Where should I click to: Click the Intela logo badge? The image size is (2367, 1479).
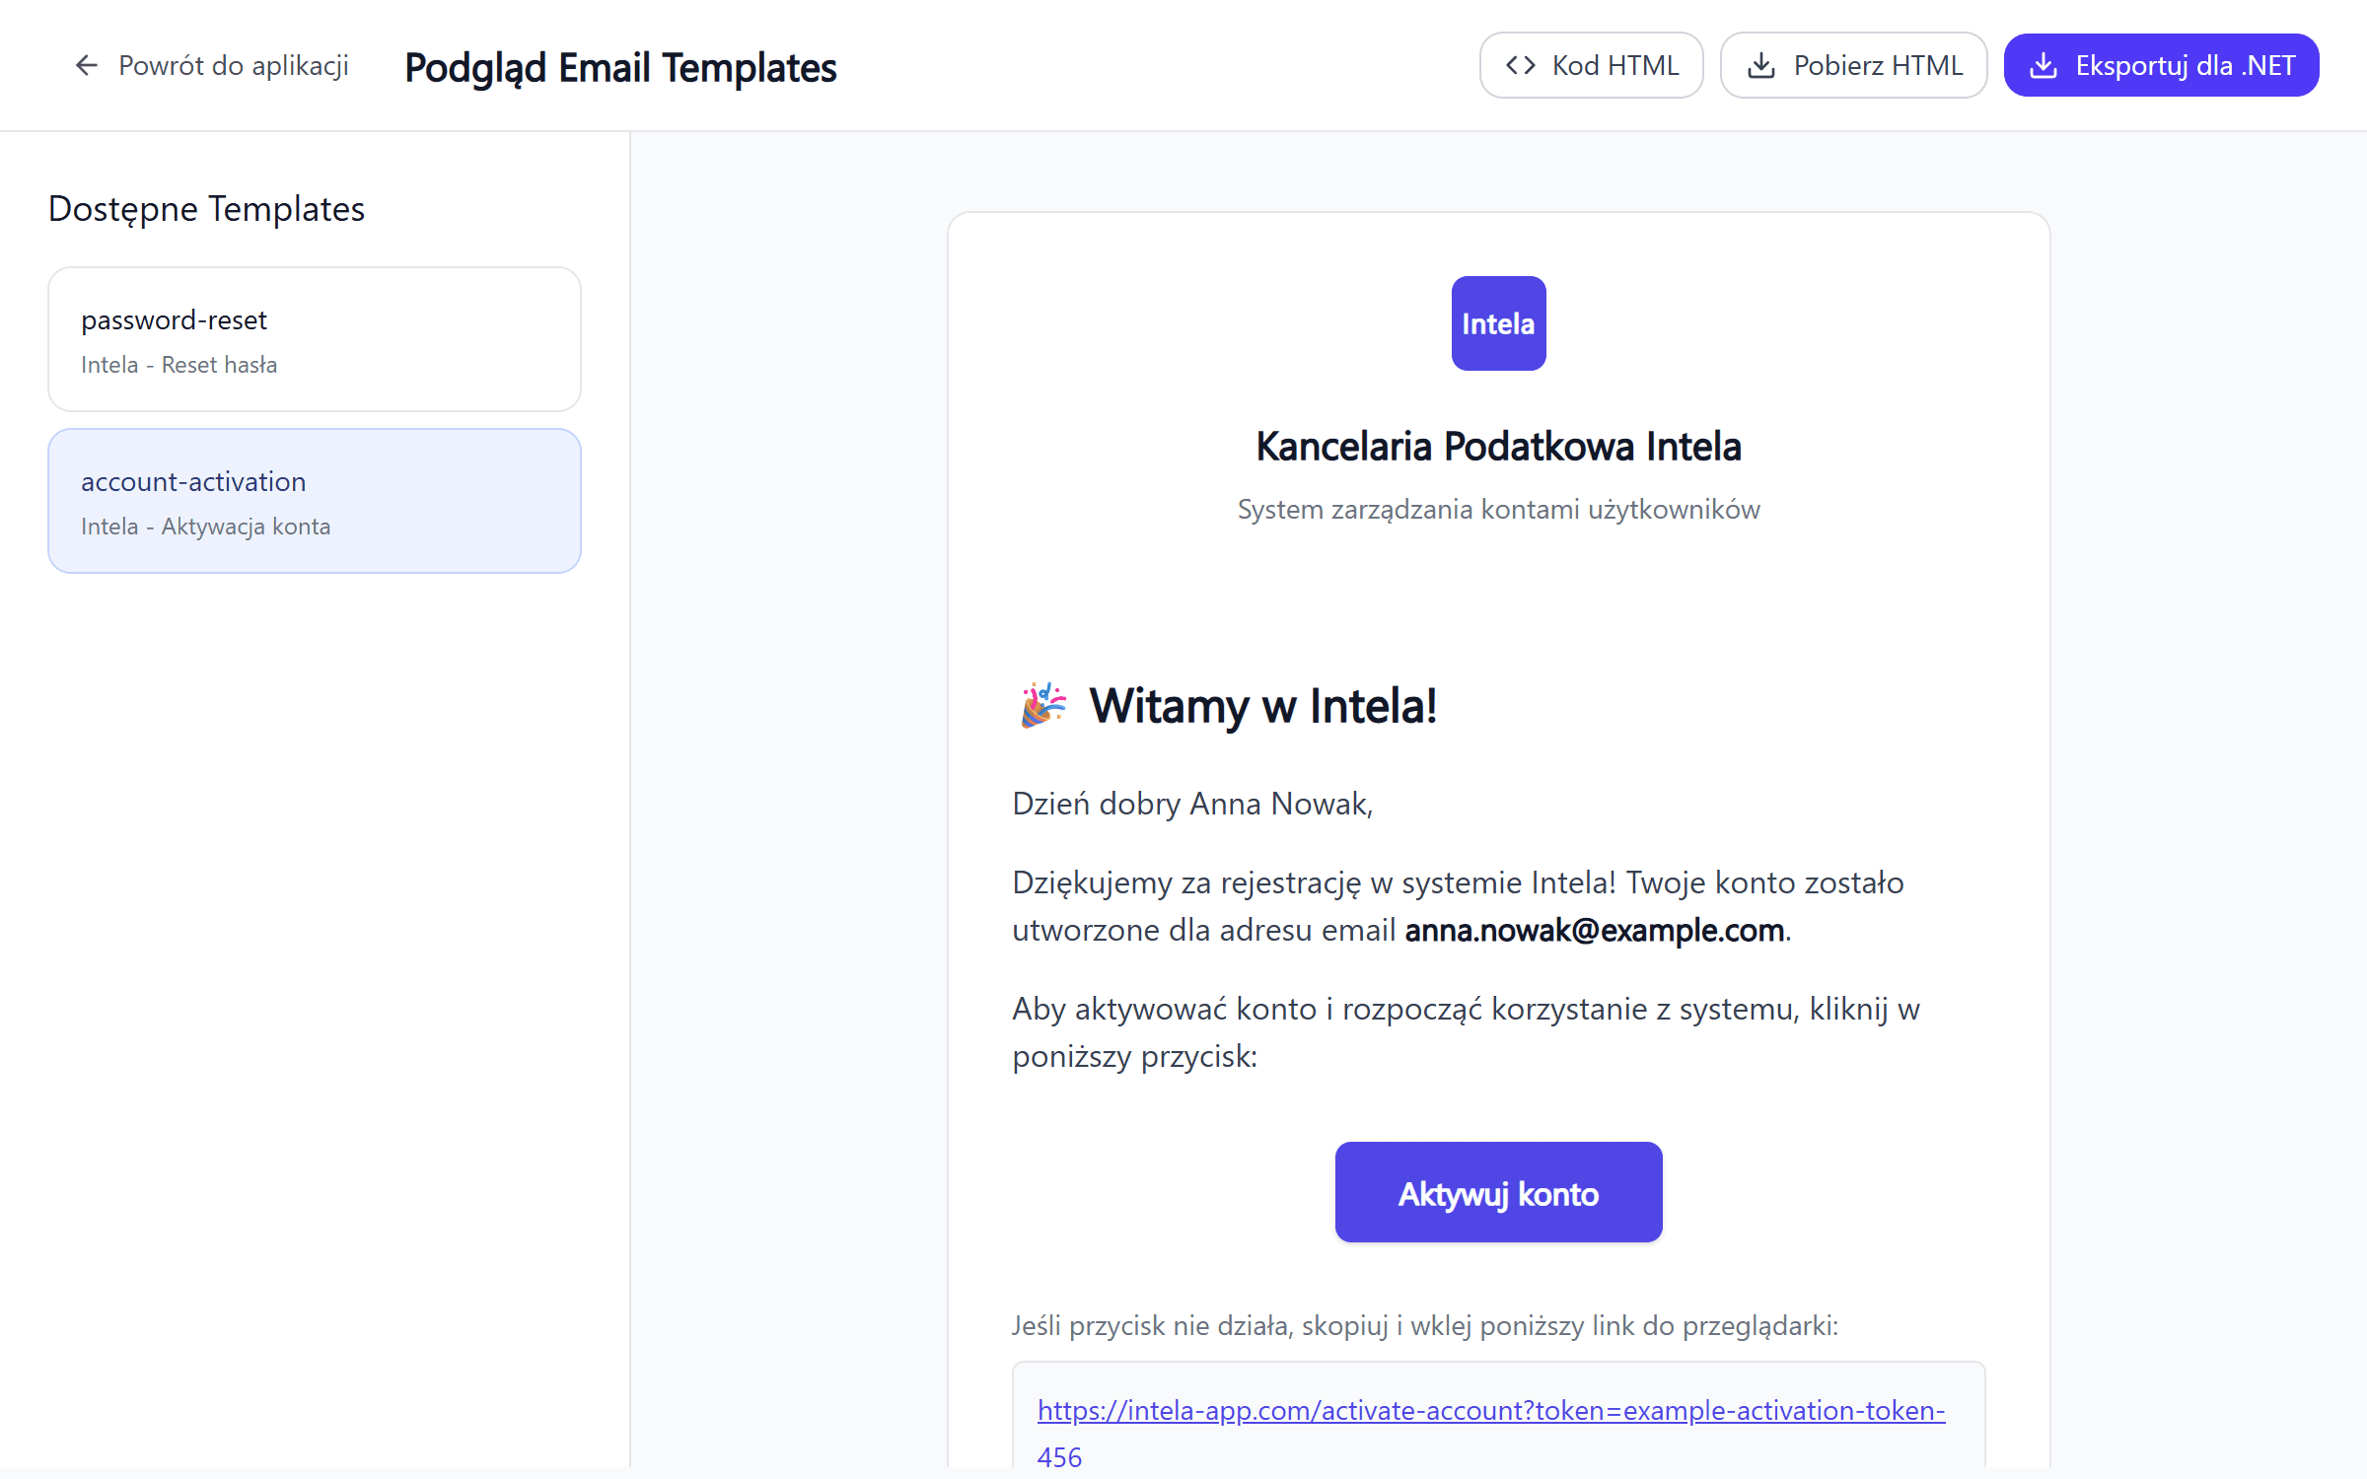pos(1498,323)
